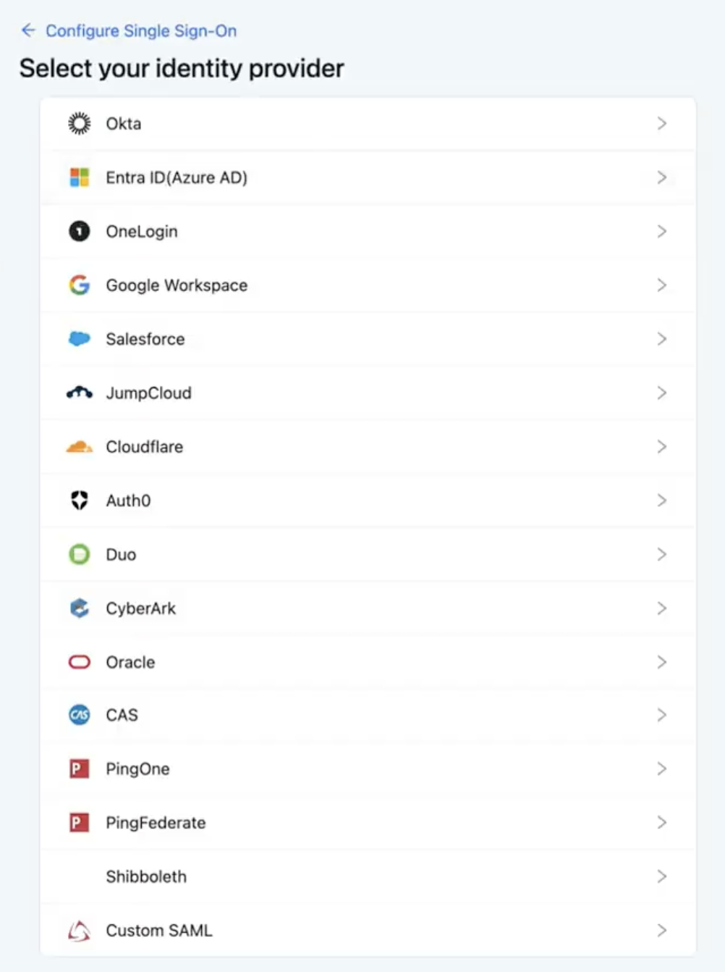Expand the CAS row chevron
This screenshot has width=725, height=972.
click(x=661, y=715)
